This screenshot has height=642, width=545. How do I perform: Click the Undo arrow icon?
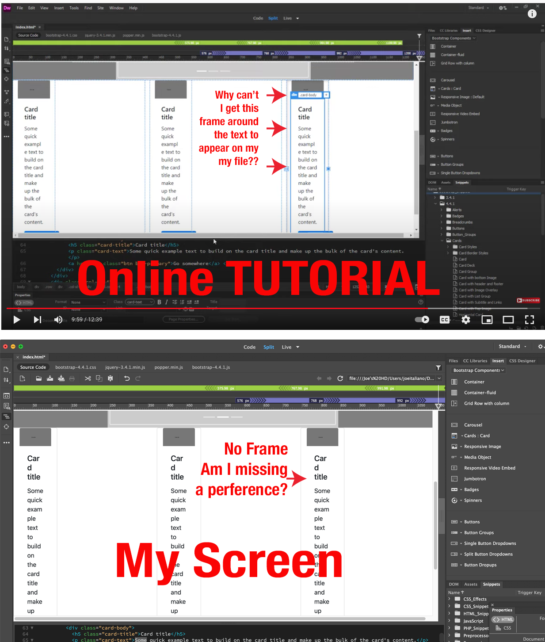click(x=127, y=378)
